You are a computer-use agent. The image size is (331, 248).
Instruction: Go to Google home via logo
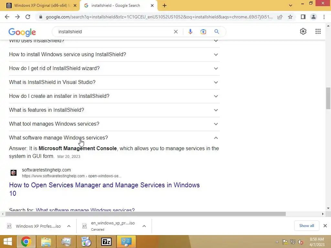click(x=22, y=32)
